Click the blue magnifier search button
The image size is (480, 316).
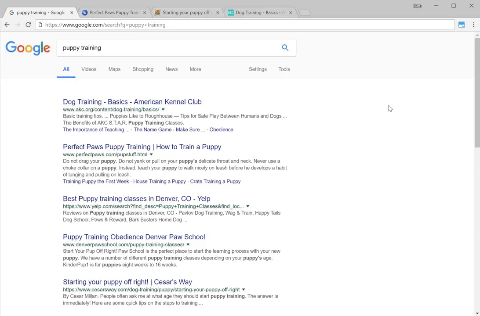pyautogui.click(x=285, y=47)
